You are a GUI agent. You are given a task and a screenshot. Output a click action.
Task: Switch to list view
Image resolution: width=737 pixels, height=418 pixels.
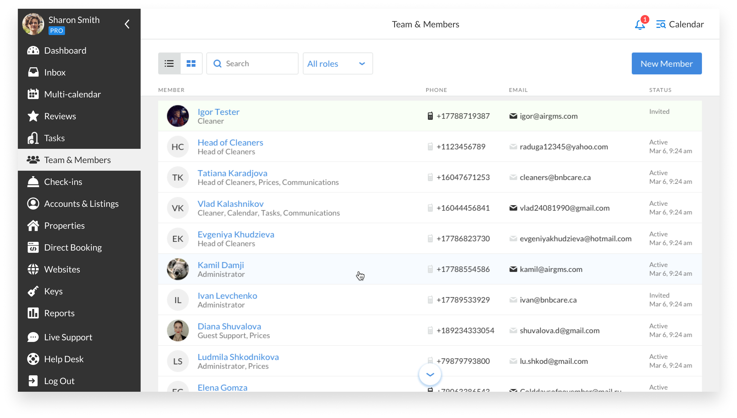(169, 63)
